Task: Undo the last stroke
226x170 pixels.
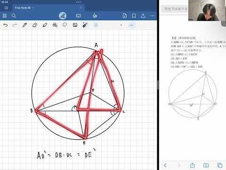Action: point(6,25)
